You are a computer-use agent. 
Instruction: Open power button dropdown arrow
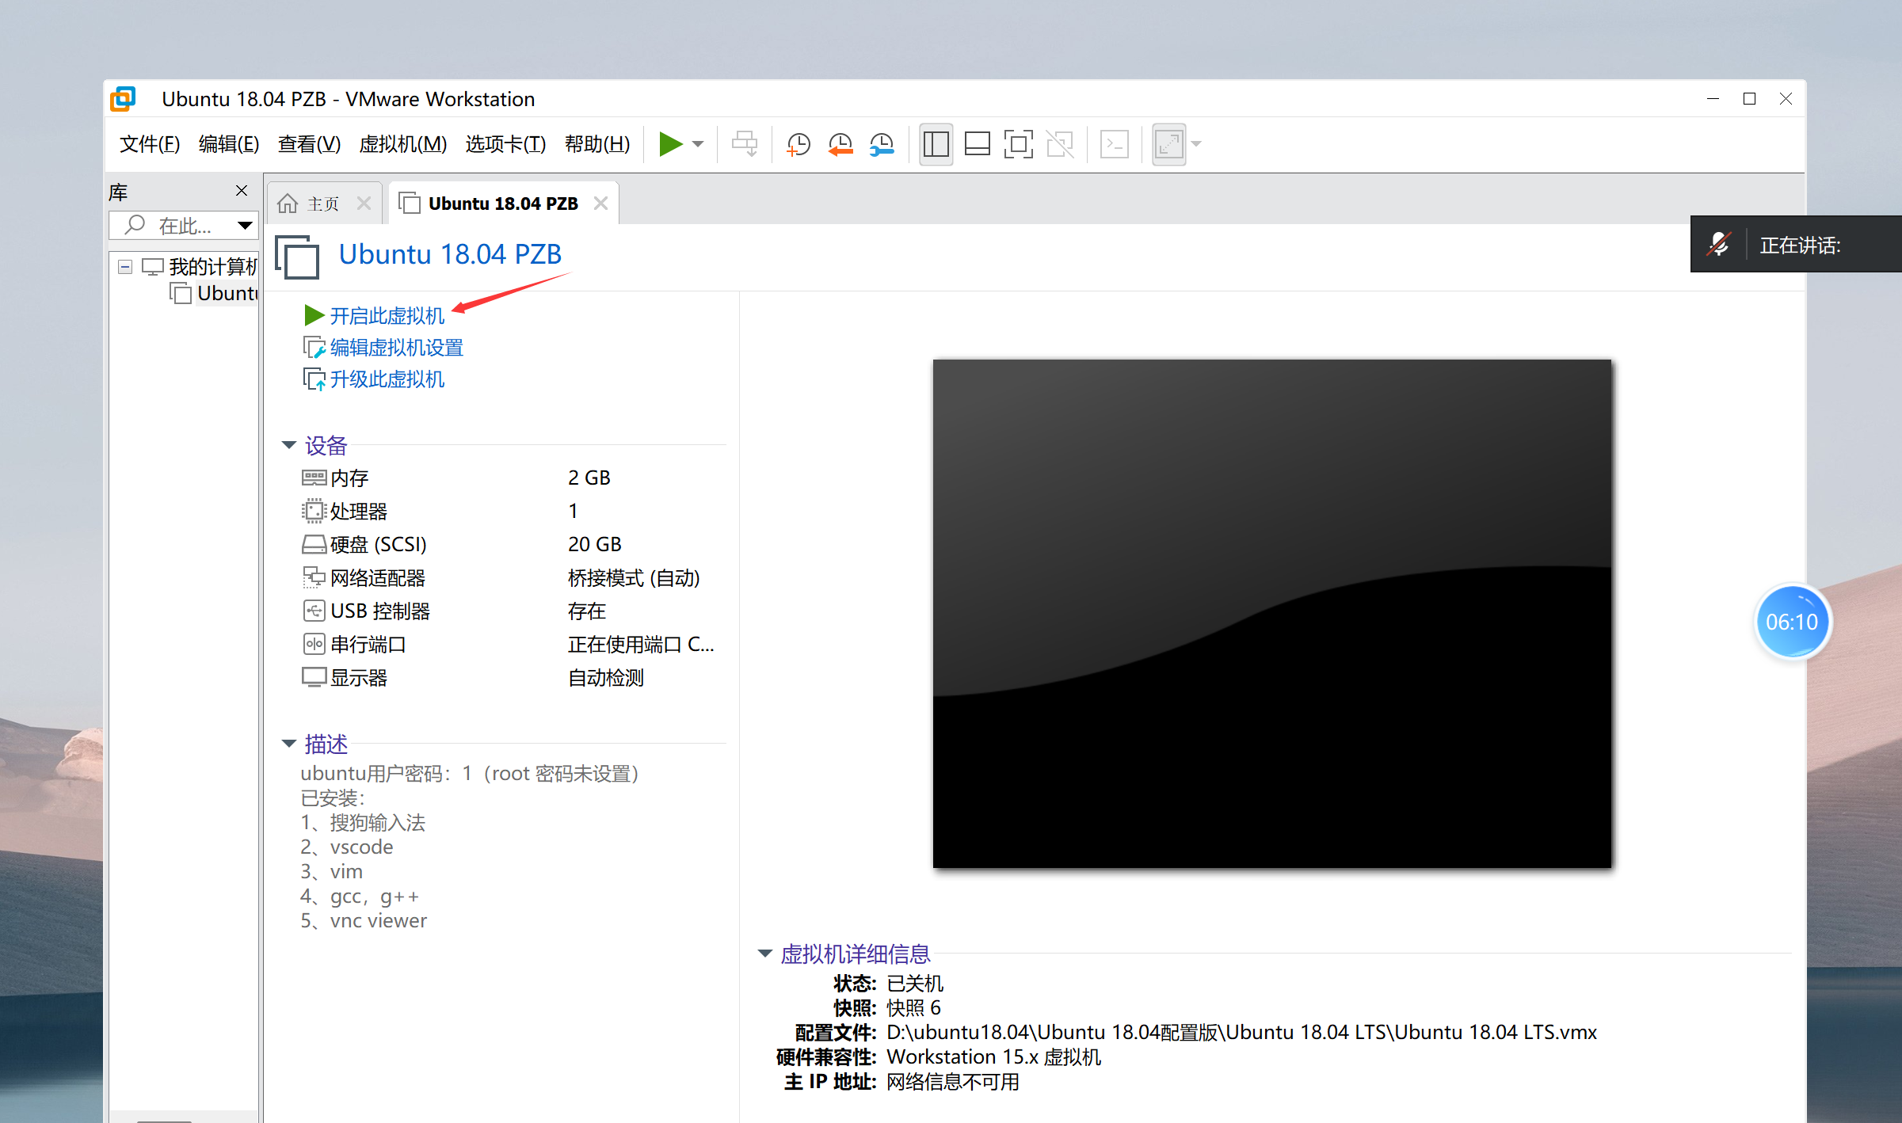tap(698, 144)
